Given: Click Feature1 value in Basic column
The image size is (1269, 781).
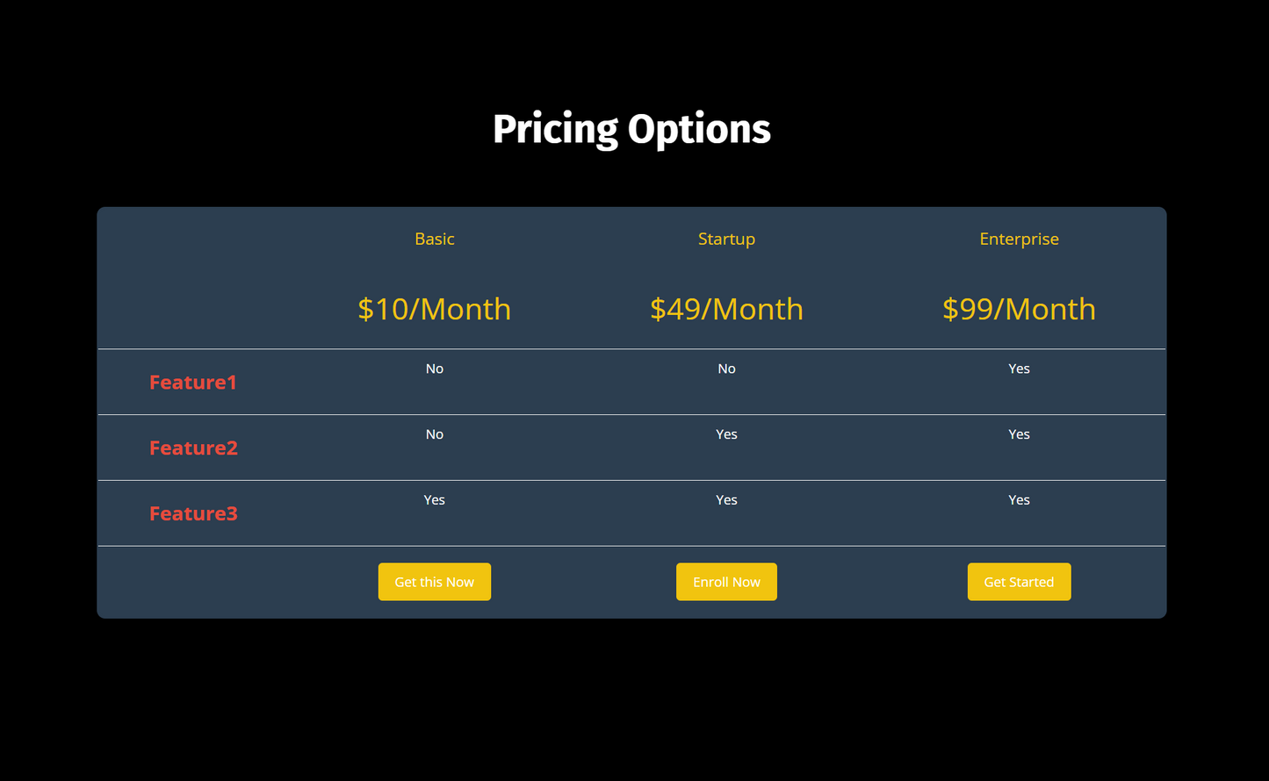Looking at the screenshot, I should tap(434, 369).
